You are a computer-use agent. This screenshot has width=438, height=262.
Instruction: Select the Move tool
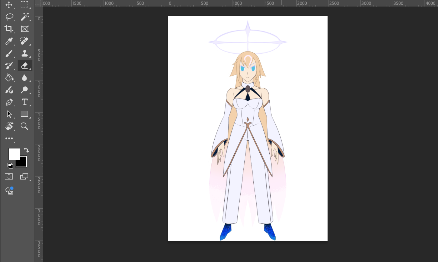click(9, 5)
